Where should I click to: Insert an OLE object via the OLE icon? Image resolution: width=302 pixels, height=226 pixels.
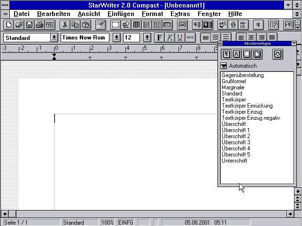pos(167,25)
